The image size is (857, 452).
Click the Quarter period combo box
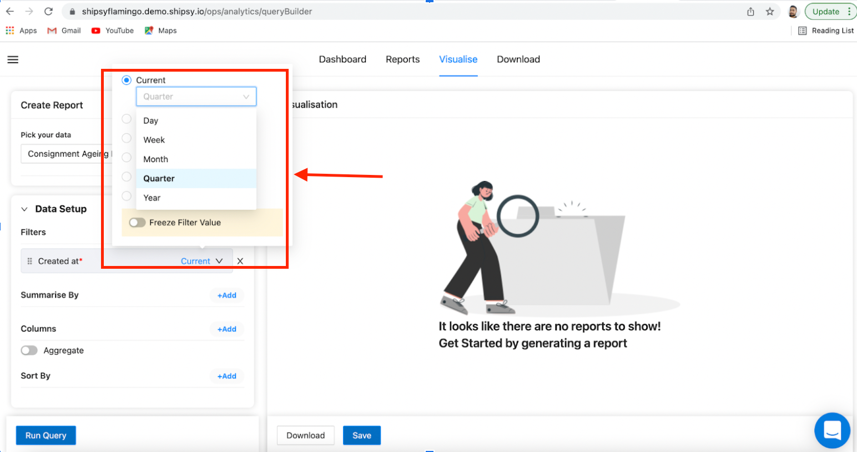pyautogui.click(x=196, y=97)
